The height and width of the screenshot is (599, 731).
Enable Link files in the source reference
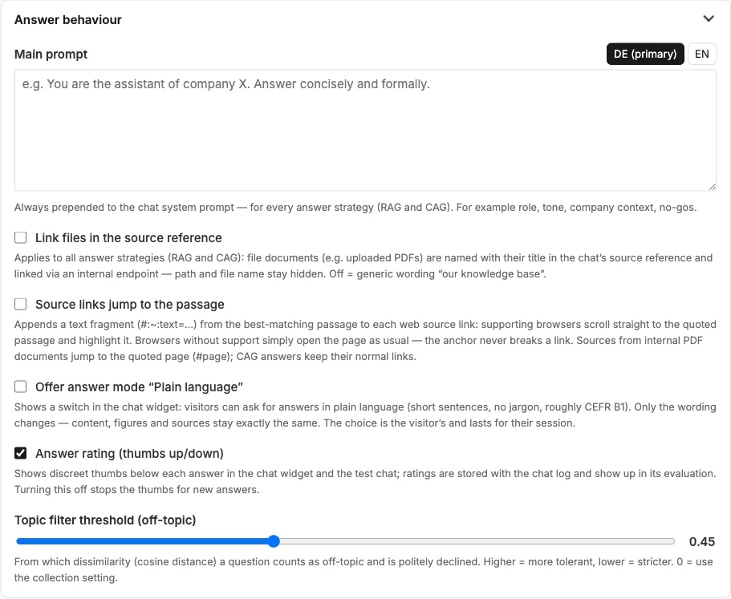tap(21, 237)
